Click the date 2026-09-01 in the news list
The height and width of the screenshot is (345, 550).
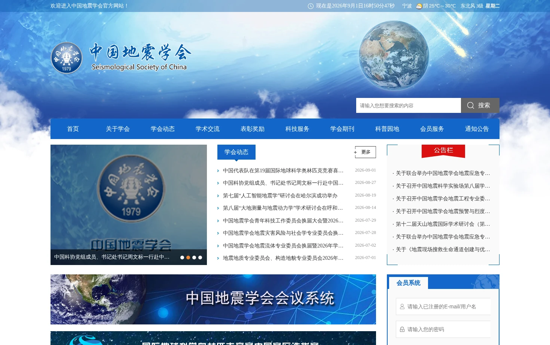tap(366, 170)
